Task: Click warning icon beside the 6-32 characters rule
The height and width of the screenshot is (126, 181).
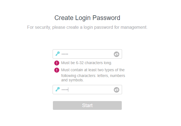Action: pyautogui.click(x=57, y=63)
